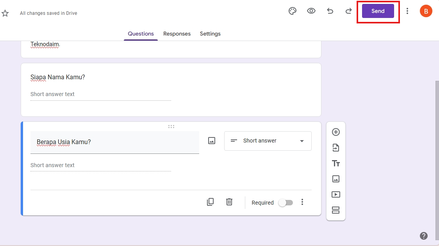439x246 pixels.
Task: Open the form's more options menu
Action: pos(407,11)
